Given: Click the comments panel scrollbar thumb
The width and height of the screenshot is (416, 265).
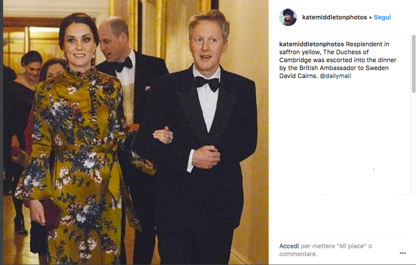Looking at the screenshot, I should coord(414,64).
